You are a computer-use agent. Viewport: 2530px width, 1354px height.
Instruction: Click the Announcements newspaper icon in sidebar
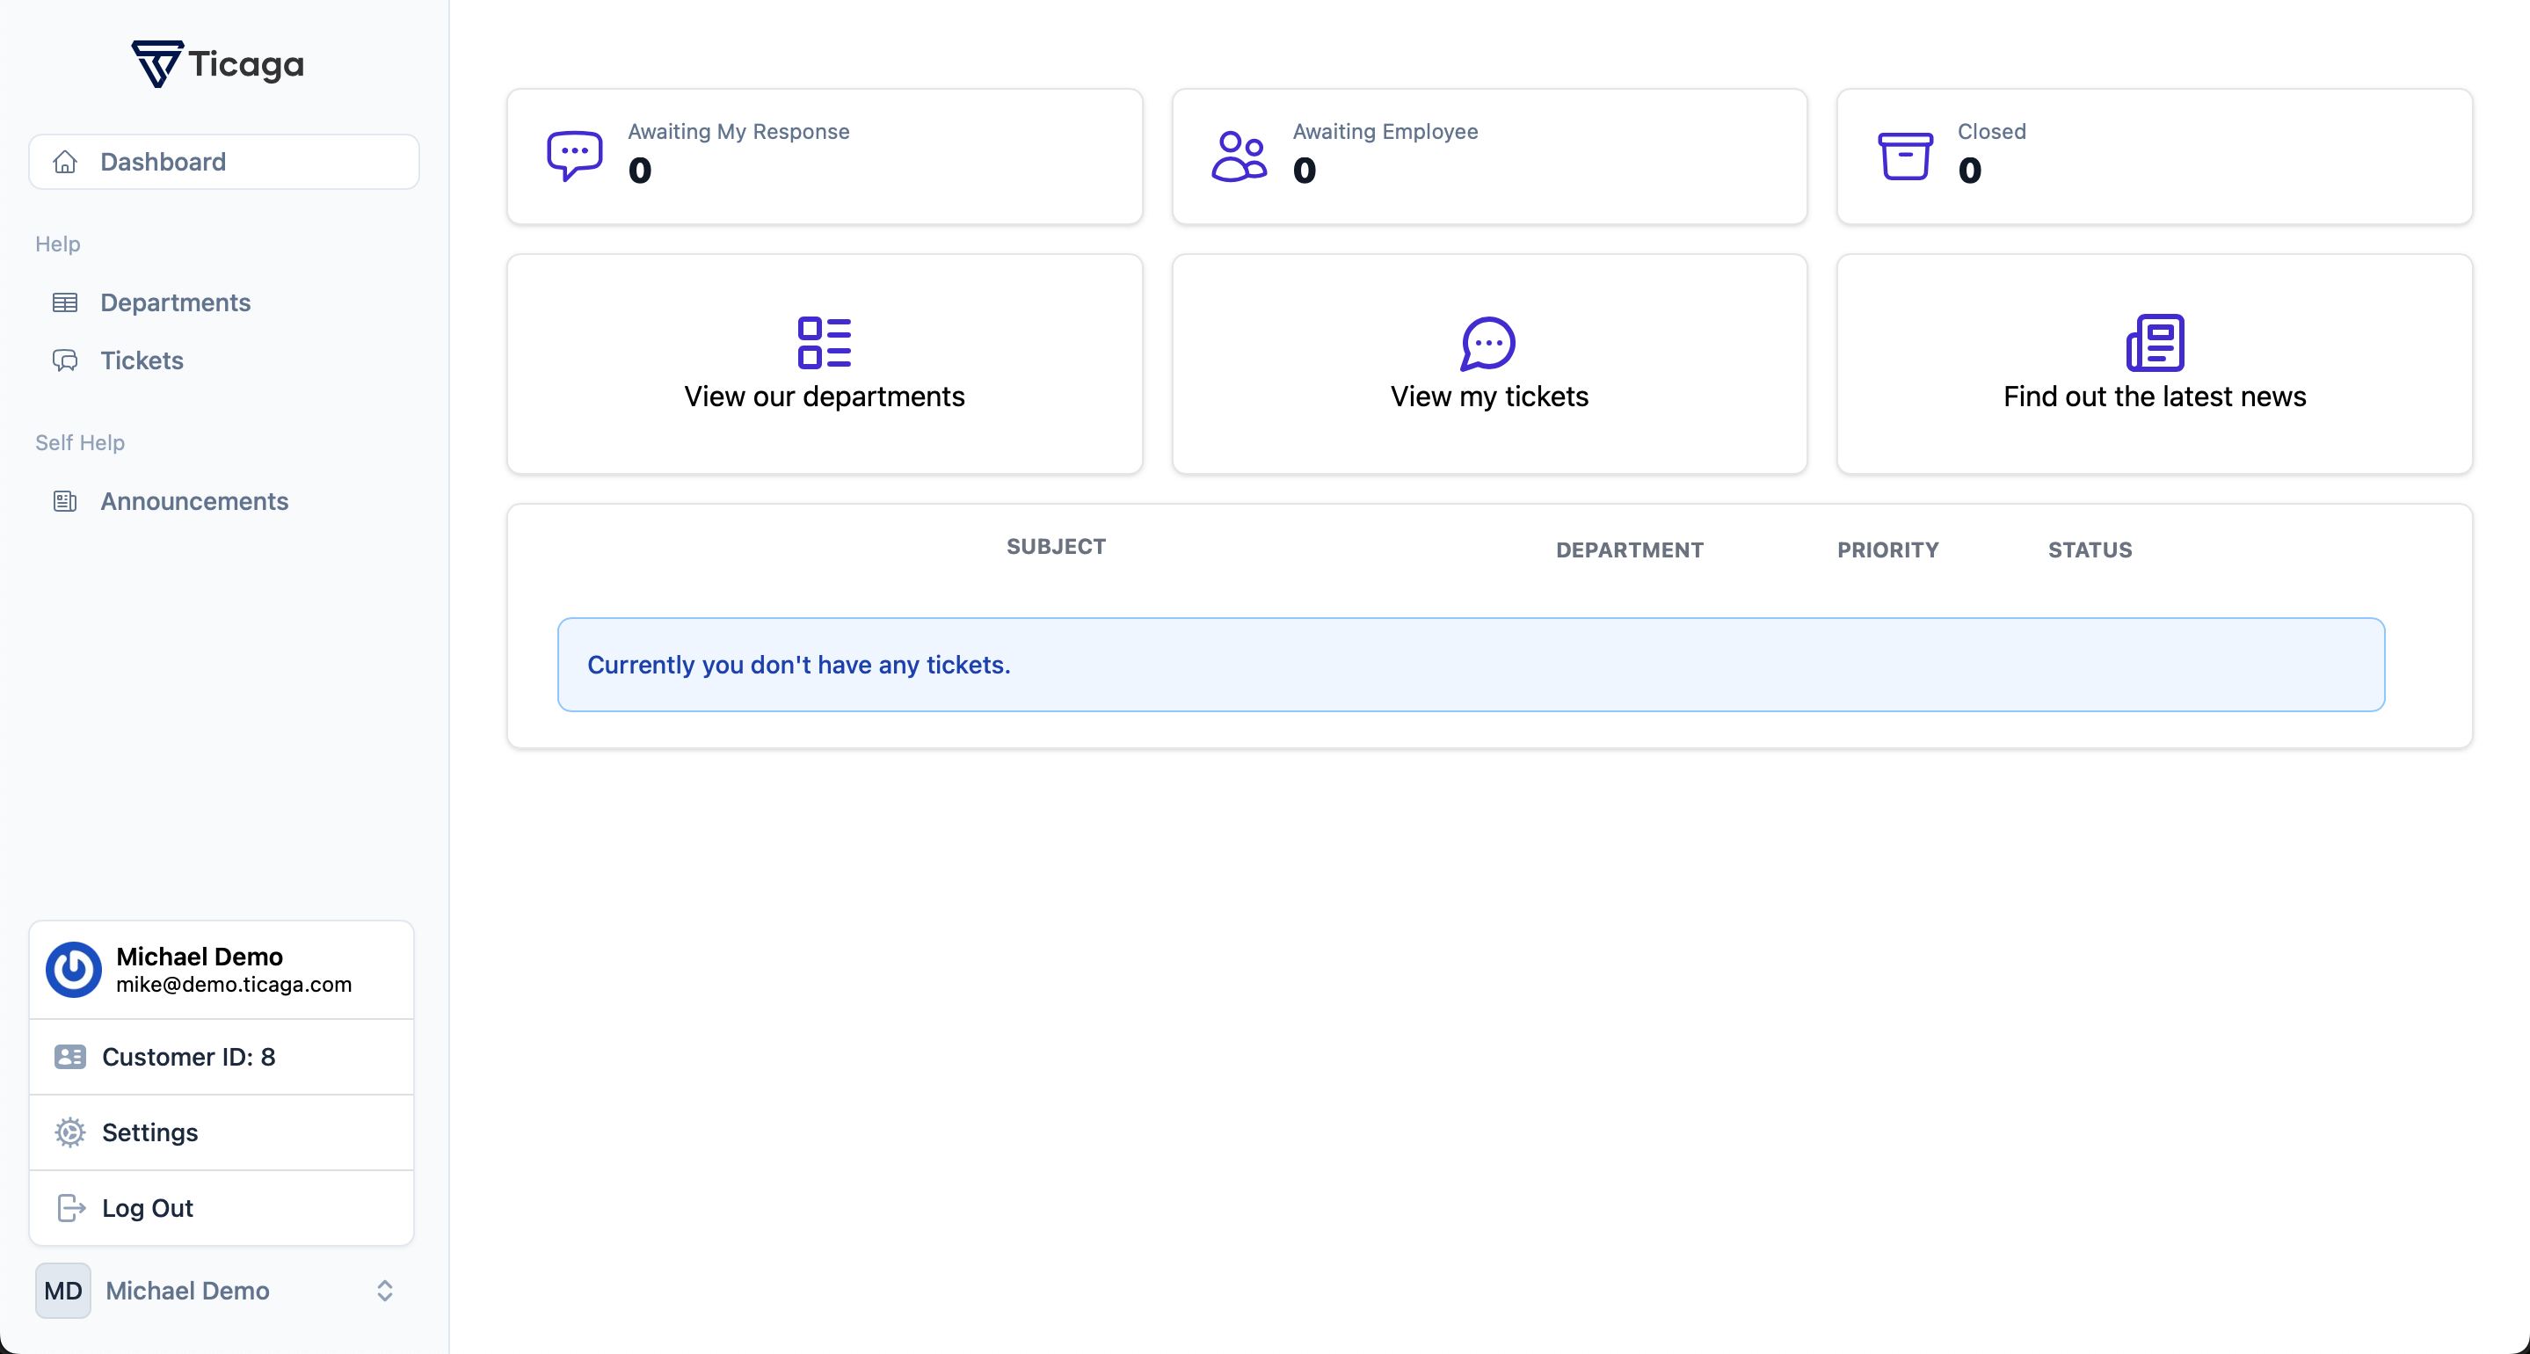click(65, 501)
